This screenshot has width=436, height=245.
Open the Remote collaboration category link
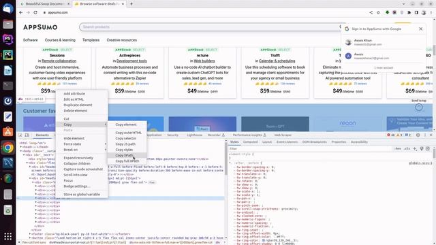click(59, 61)
